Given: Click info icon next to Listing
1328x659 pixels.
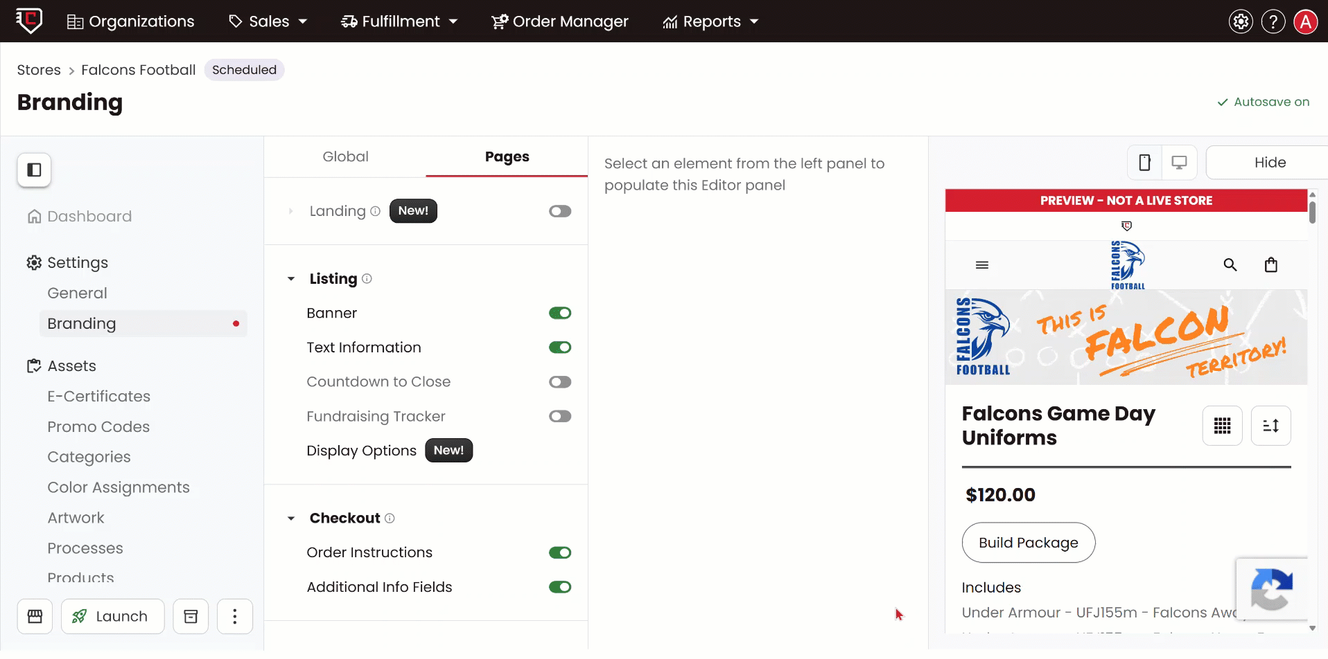Looking at the screenshot, I should (367, 278).
